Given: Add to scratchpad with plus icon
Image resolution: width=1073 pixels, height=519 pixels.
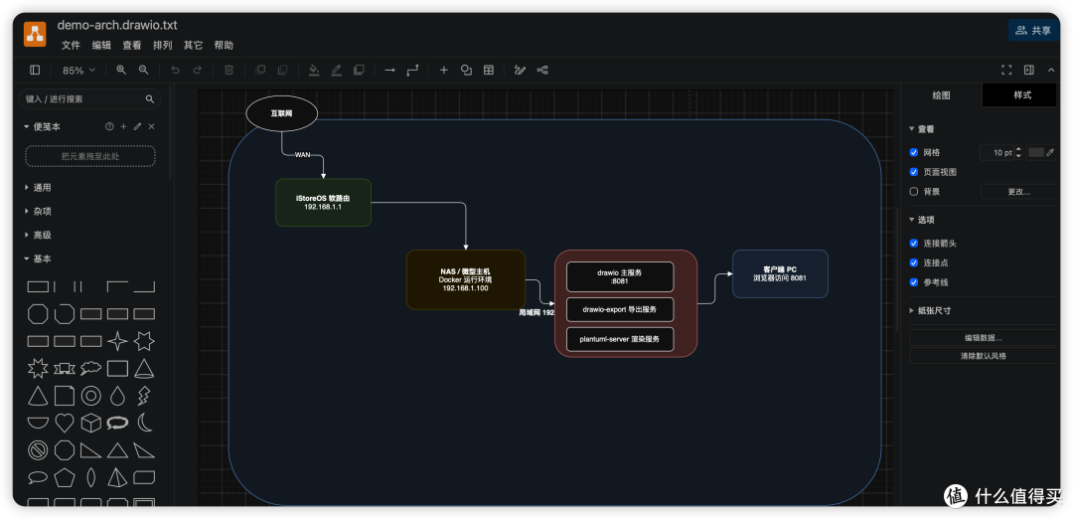Looking at the screenshot, I should 124,126.
